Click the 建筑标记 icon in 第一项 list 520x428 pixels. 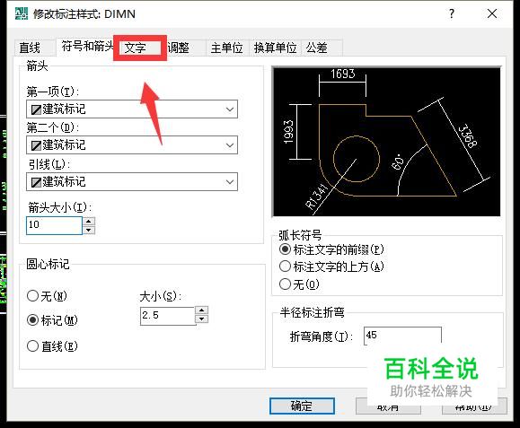[36, 109]
